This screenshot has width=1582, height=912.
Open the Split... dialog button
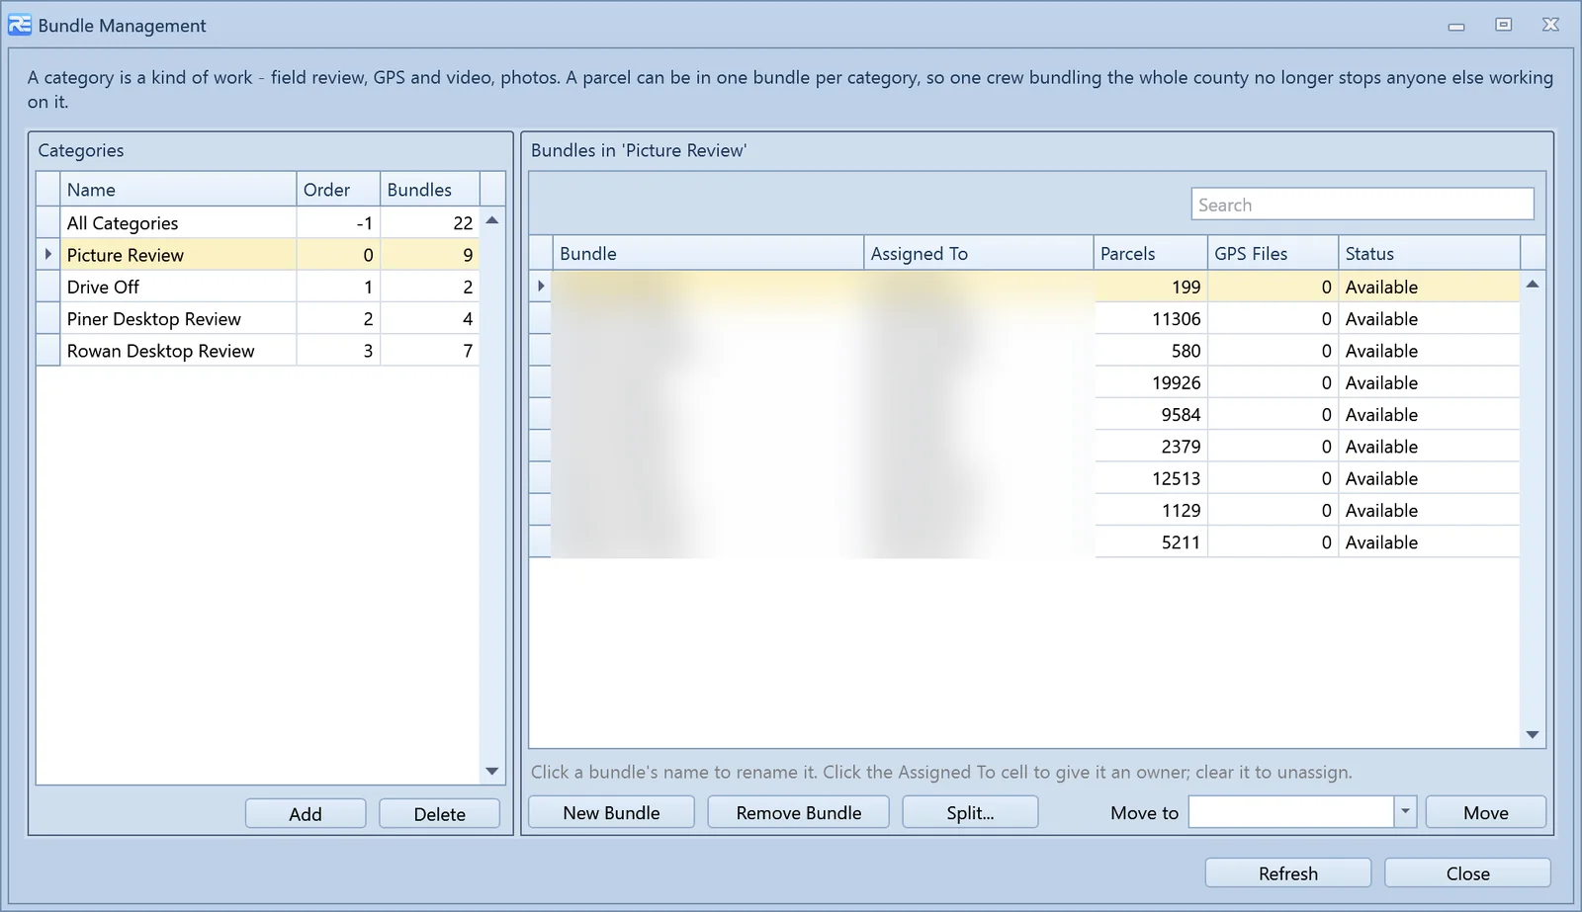[970, 812]
